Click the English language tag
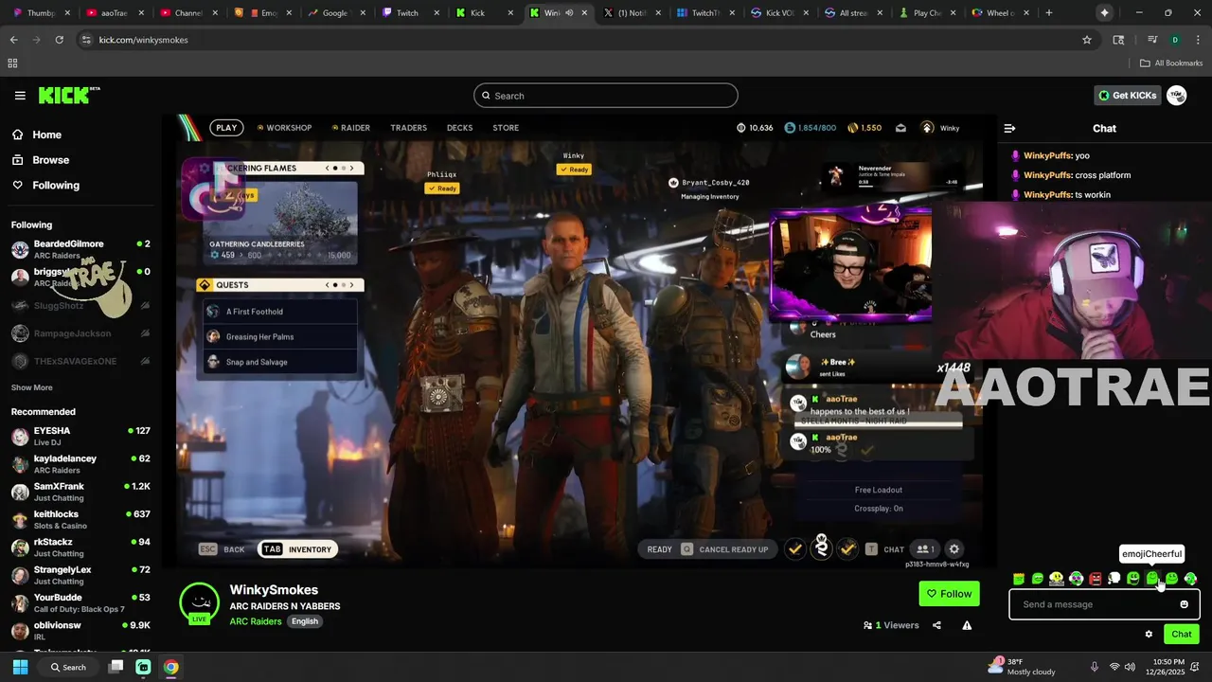 point(305,621)
